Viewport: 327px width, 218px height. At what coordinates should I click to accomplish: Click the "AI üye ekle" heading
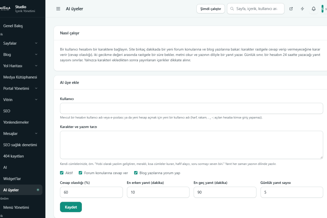click(x=69, y=82)
